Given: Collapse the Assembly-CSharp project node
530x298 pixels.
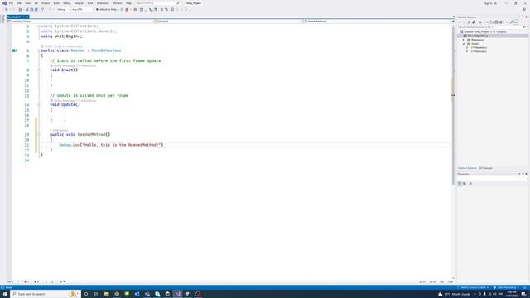Looking at the screenshot, I should point(460,36).
